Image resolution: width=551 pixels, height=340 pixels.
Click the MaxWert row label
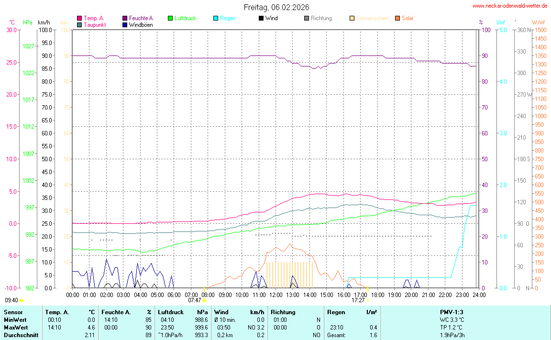[x=15, y=328]
